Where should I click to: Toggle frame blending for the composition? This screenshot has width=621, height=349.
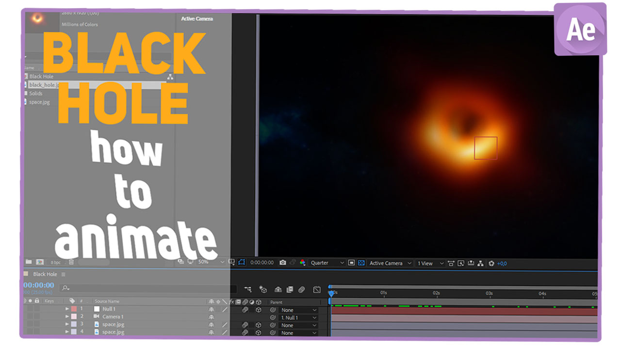pos(290,289)
